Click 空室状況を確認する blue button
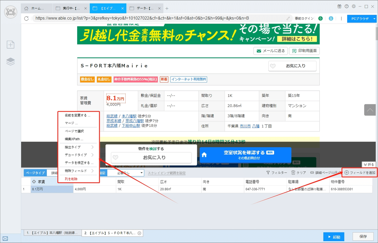This screenshot has height=243, width=378. (245, 155)
